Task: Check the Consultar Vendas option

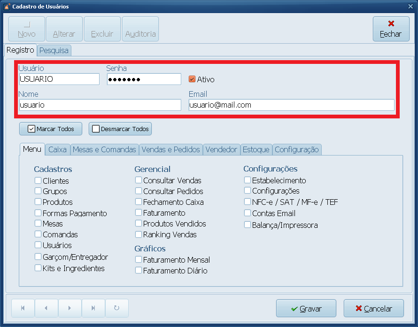Action: coord(139,180)
